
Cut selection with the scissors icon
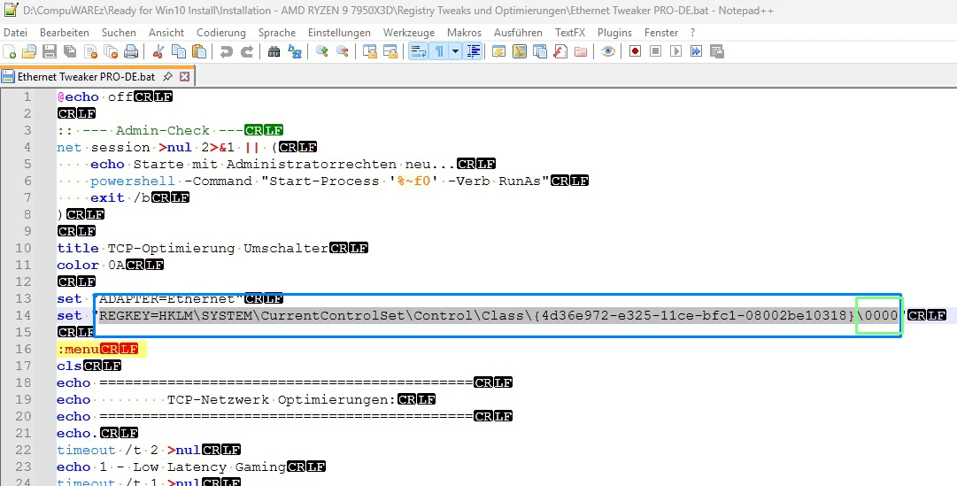(159, 51)
